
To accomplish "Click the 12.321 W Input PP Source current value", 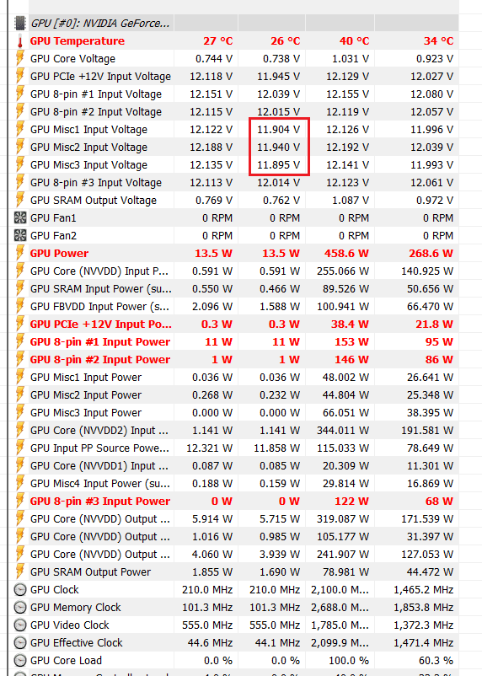I will point(210,448).
